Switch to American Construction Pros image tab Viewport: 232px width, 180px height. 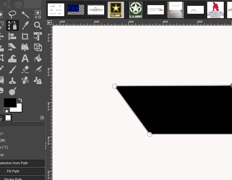[216, 10]
